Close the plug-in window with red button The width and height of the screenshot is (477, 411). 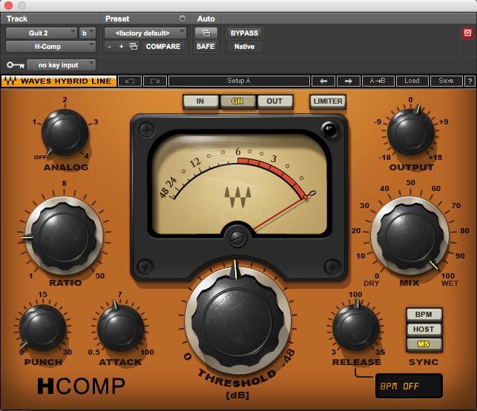tap(8, 5)
